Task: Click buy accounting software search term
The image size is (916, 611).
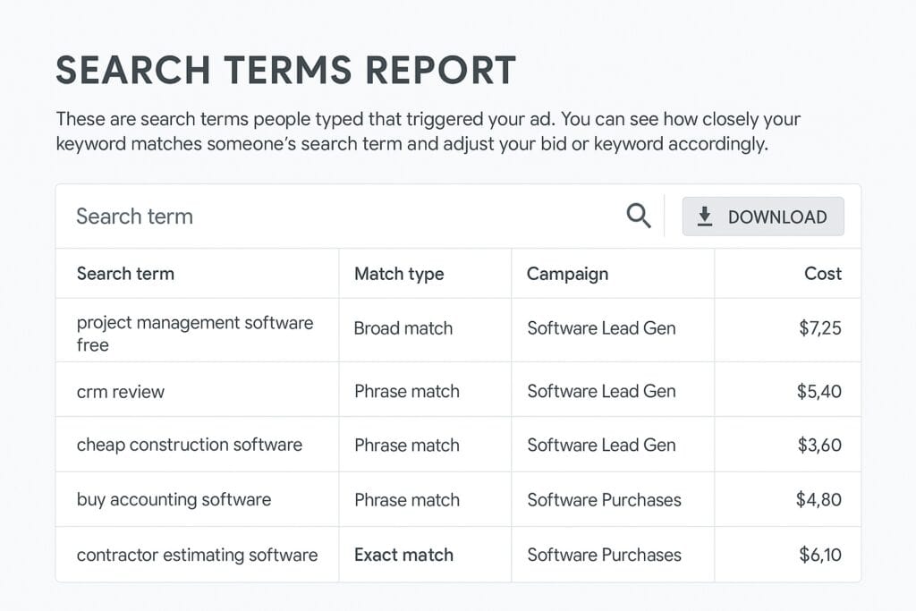Action: point(174,499)
